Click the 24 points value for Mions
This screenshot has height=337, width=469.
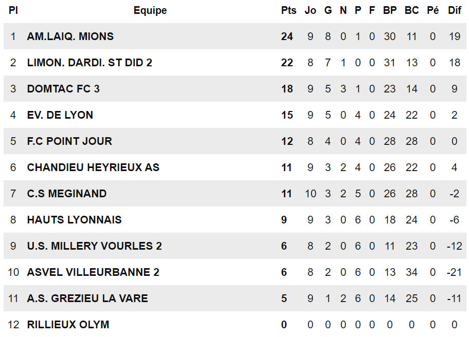286,36
